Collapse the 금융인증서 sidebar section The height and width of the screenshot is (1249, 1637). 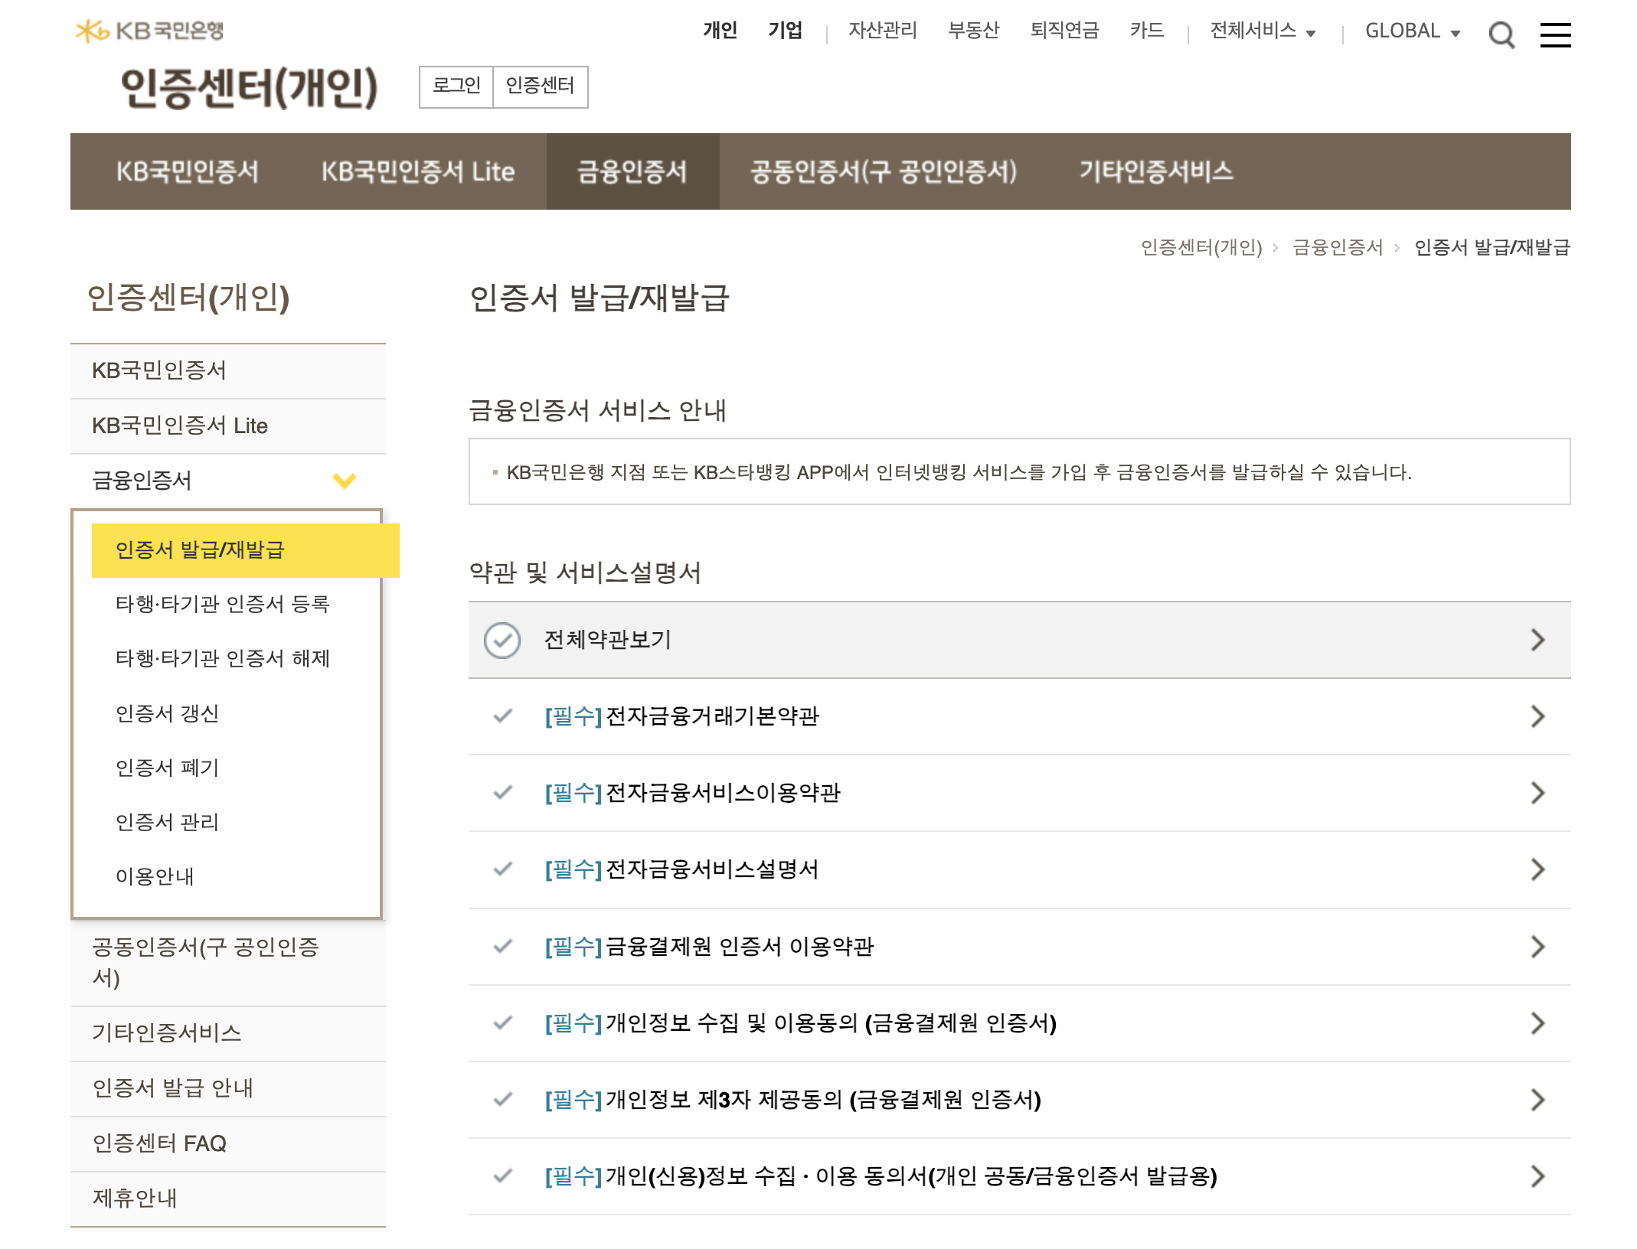344,481
